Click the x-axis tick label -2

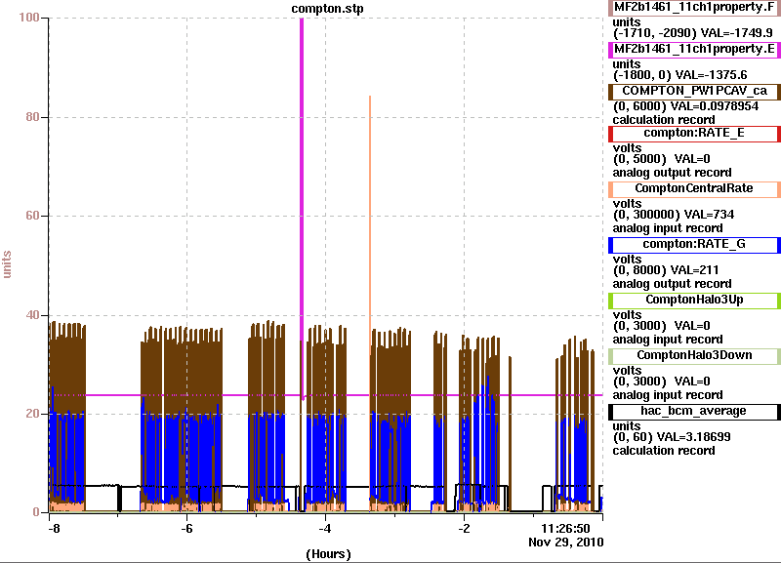(x=464, y=528)
